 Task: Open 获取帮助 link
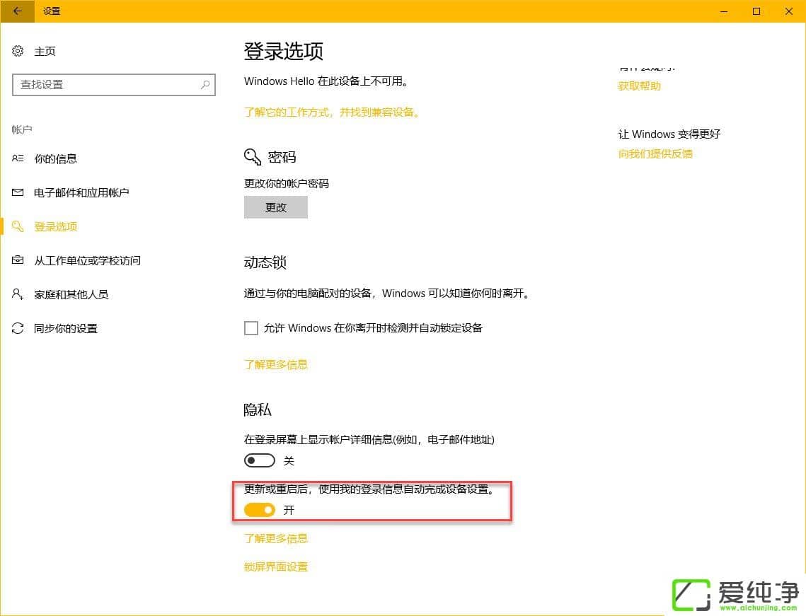[x=639, y=86]
